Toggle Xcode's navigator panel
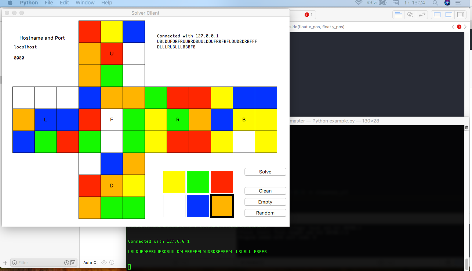This screenshot has width=472, height=271. (437, 15)
